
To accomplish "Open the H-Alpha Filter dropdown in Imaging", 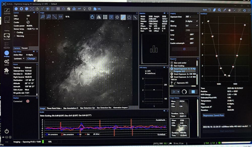I will click(192, 21).
